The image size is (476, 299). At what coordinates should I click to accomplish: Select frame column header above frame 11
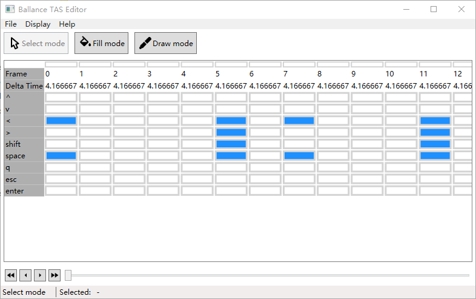coord(435,64)
